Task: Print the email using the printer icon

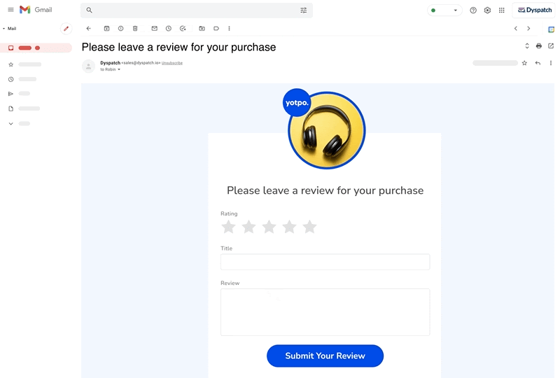Action: (538, 46)
